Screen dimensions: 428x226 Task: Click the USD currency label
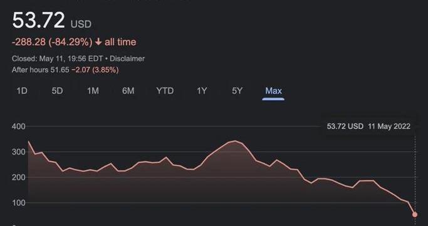(81, 24)
